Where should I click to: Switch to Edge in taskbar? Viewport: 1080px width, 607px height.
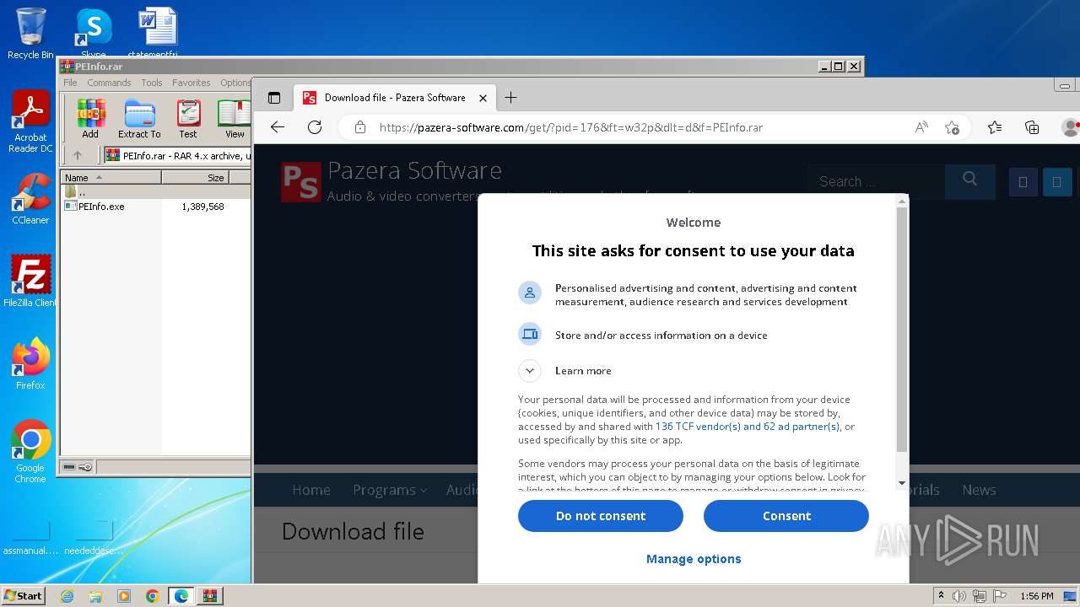click(x=181, y=596)
